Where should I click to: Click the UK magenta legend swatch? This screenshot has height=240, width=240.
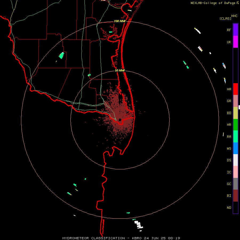[x=235, y=42]
